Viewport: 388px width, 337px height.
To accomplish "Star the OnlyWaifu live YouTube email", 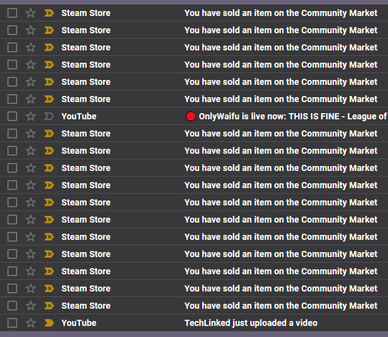I will click(x=30, y=116).
